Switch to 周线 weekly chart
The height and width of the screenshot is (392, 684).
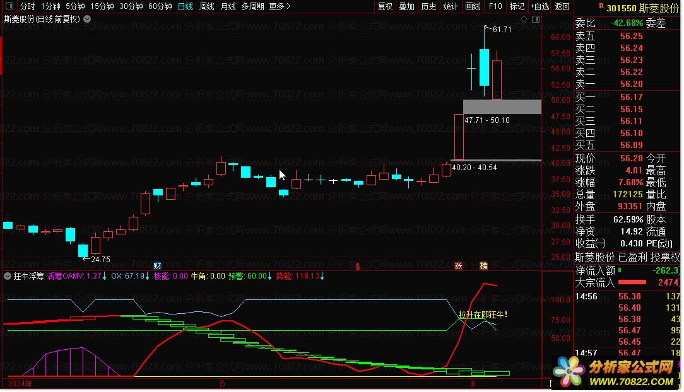click(x=207, y=6)
